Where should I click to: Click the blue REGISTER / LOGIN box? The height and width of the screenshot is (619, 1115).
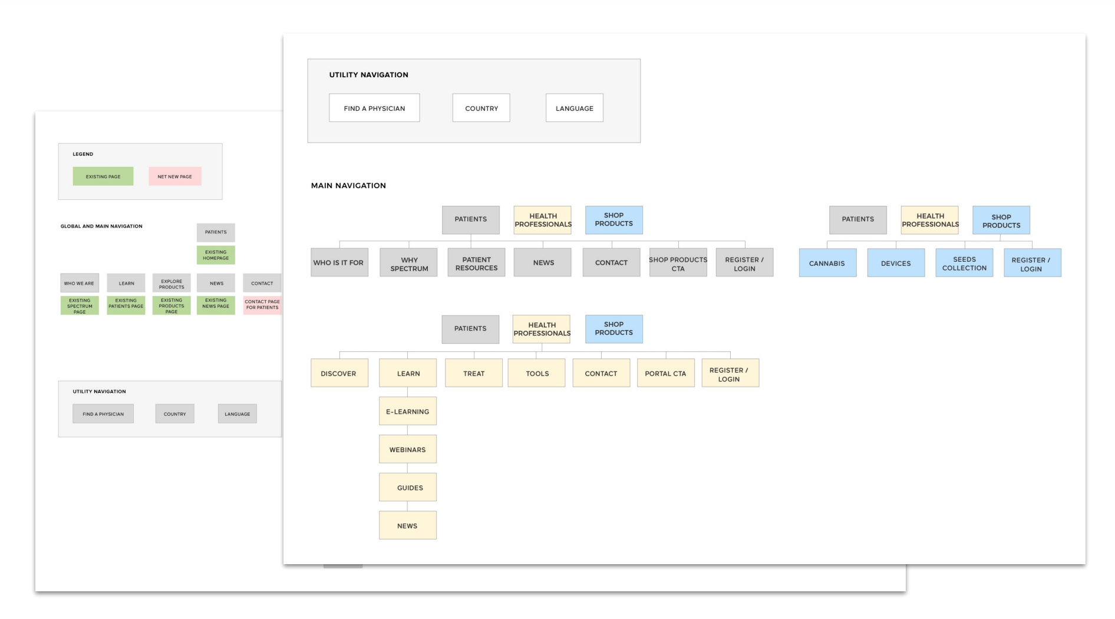coord(1032,263)
